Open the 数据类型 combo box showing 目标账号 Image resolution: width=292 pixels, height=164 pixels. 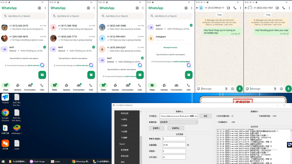[x=179, y=122]
